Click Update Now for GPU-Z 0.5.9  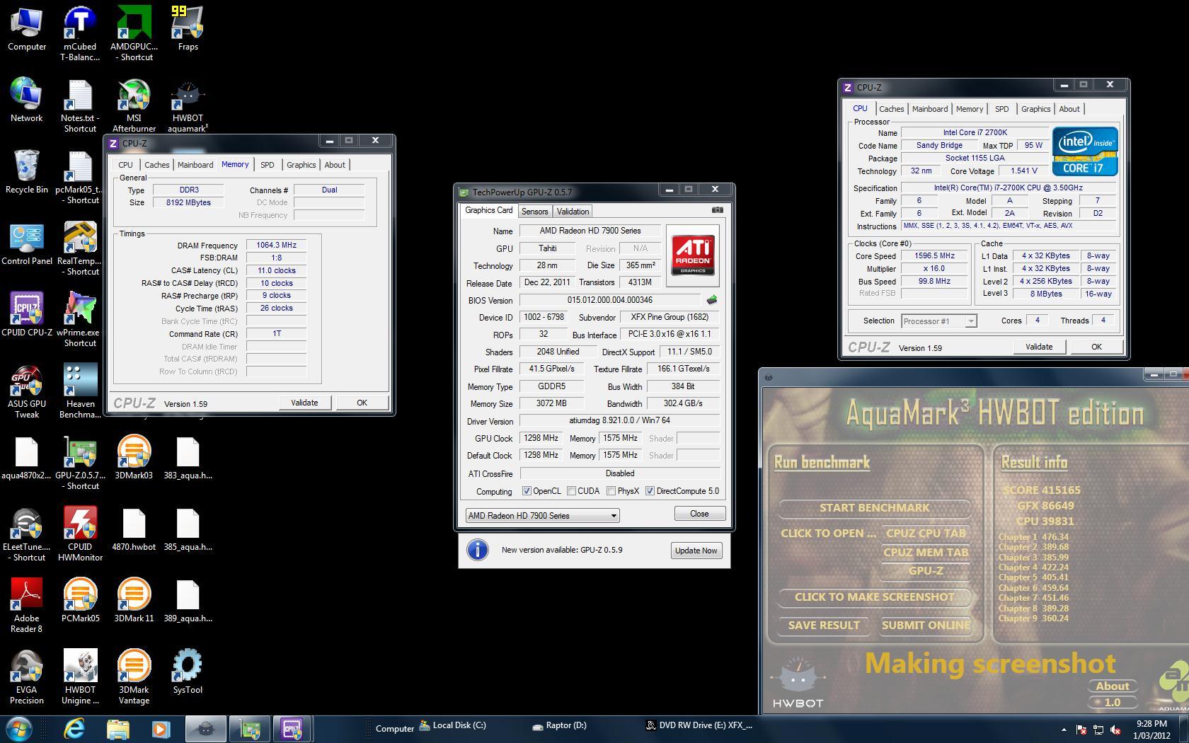coord(696,551)
